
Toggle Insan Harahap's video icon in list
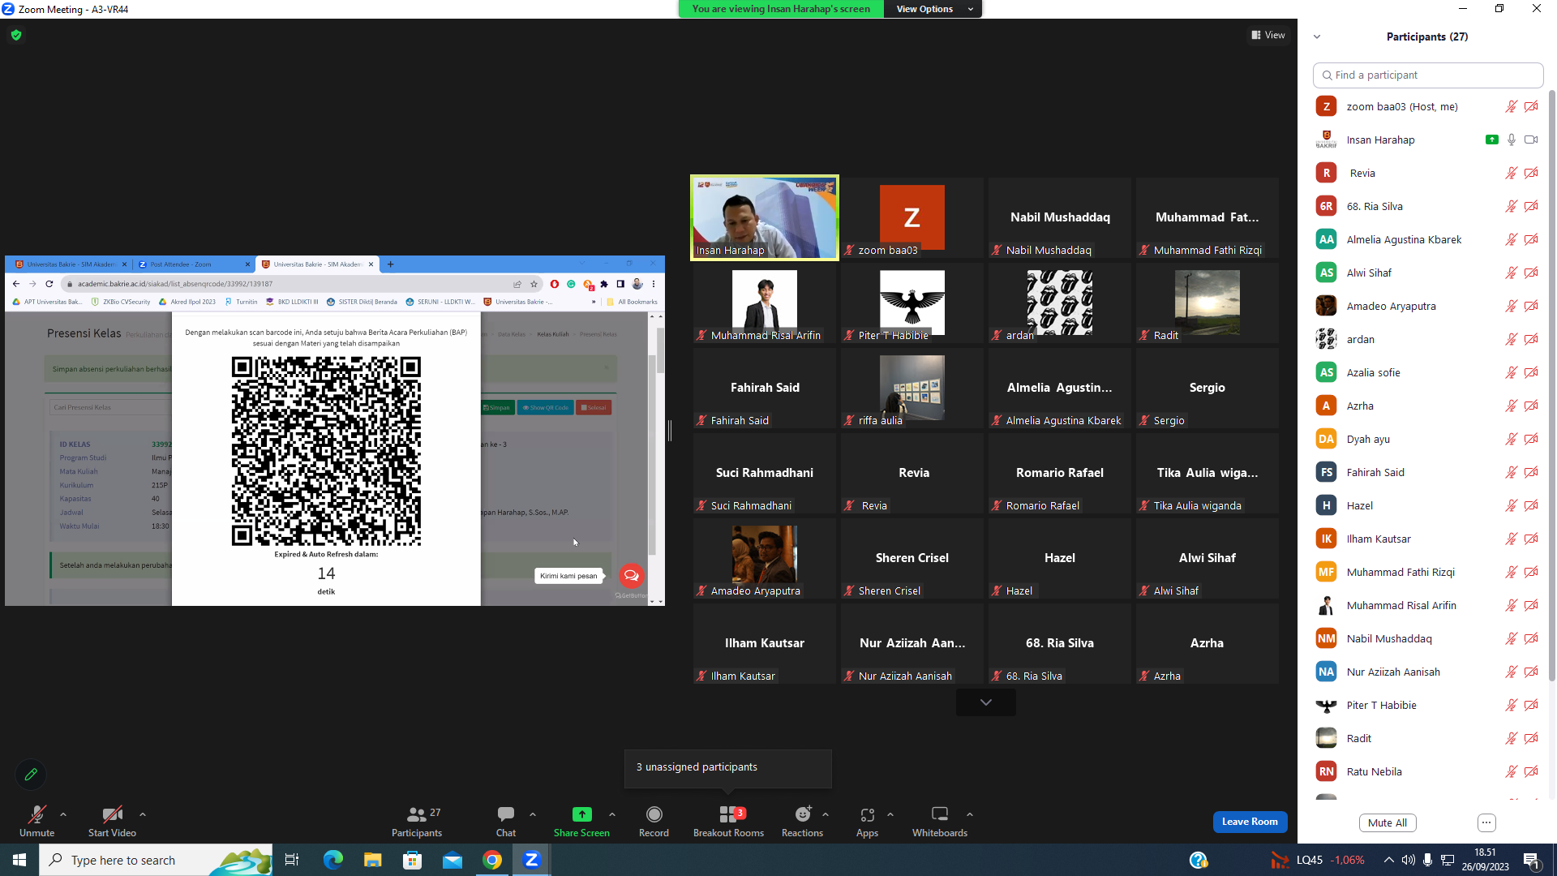pyautogui.click(x=1531, y=140)
